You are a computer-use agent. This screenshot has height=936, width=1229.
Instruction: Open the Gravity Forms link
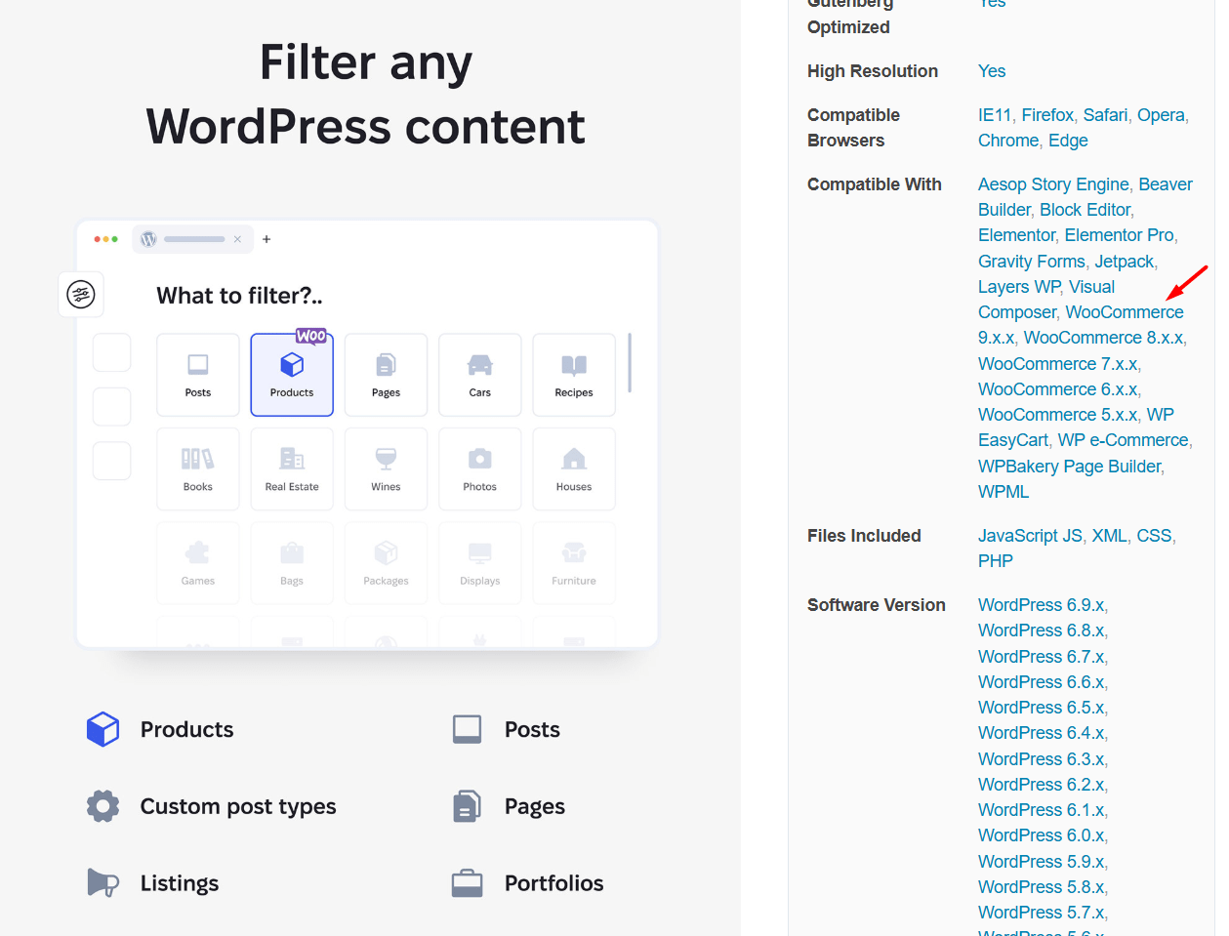(x=1032, y=262)
